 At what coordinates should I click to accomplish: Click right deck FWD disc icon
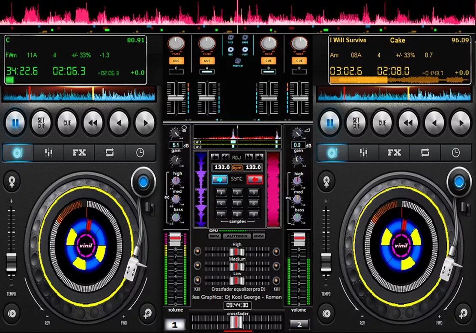pos(463,313)
